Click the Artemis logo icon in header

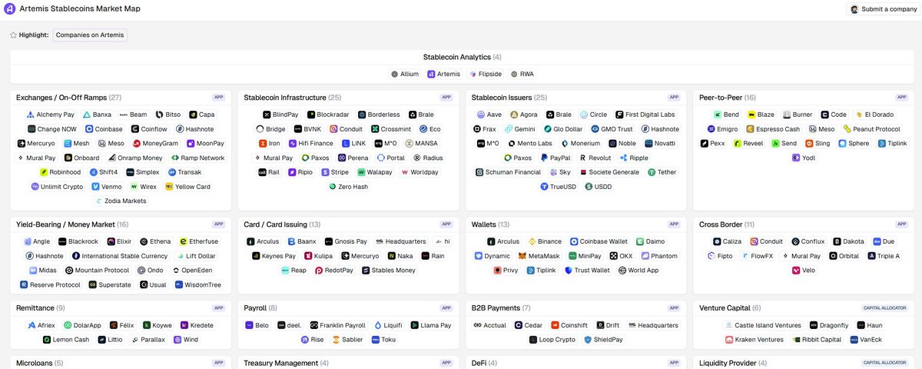[9, 8]
